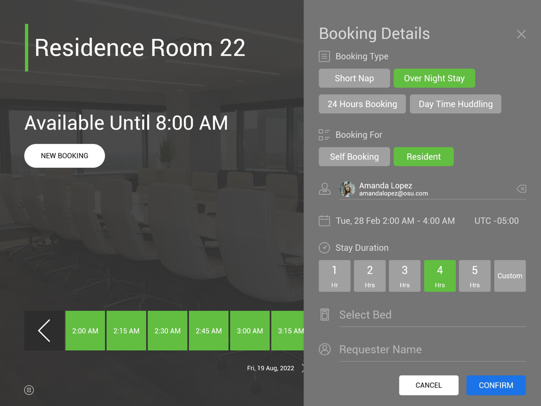Set stay duration to 2 Hrs
The image size is (541, 406).
(x=370, y=276)
